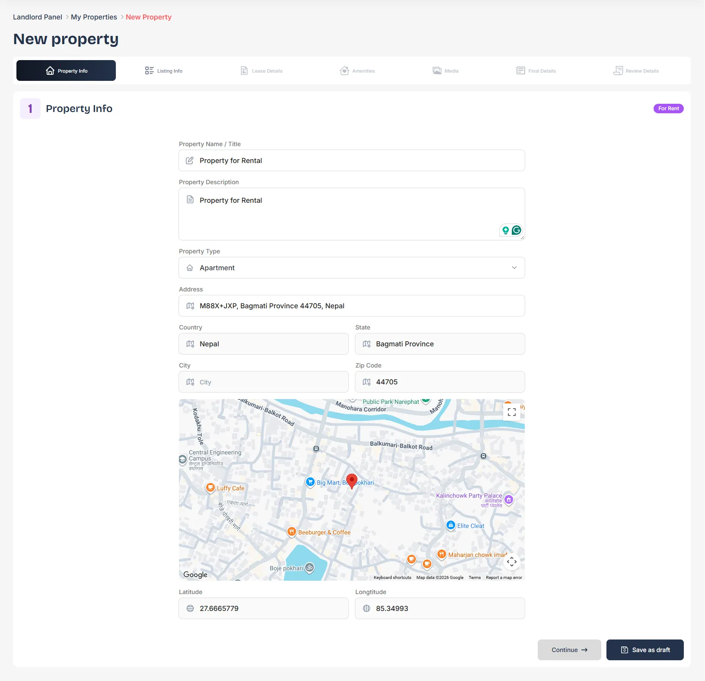
Task: Click Report a map error link
Action: coord(504,578)
